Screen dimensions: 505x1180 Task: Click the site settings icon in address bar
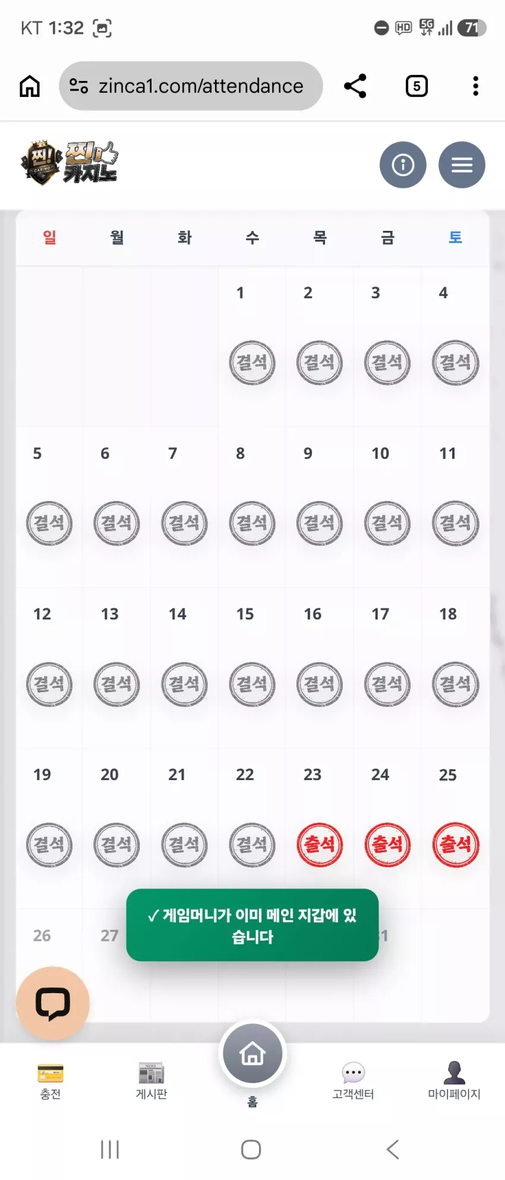[79, 86]
